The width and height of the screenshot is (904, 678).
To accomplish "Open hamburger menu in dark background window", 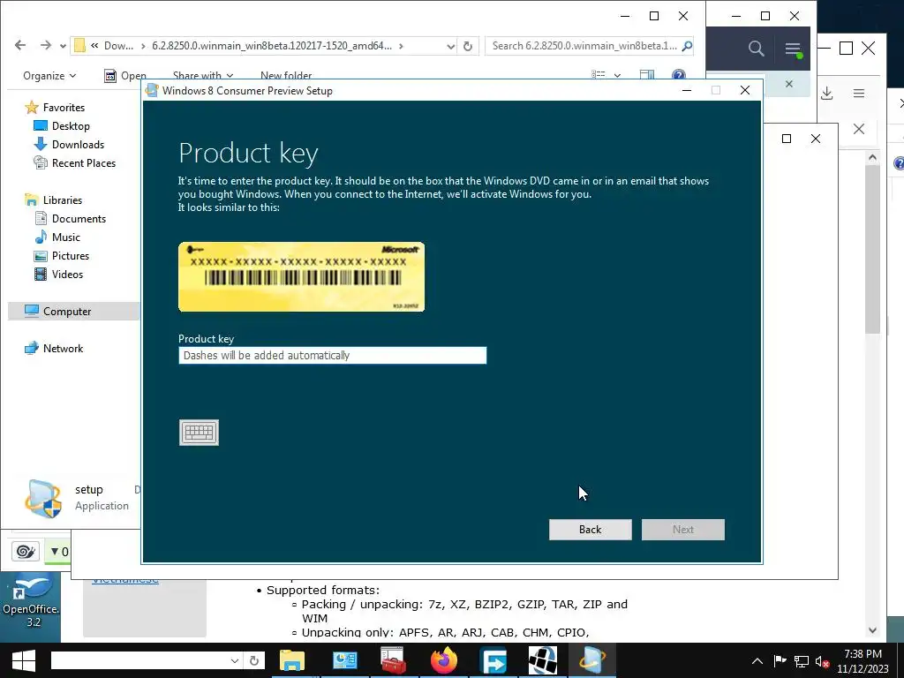I will click(x=794, y=49).
